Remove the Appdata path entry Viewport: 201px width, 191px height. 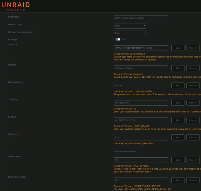193,48
